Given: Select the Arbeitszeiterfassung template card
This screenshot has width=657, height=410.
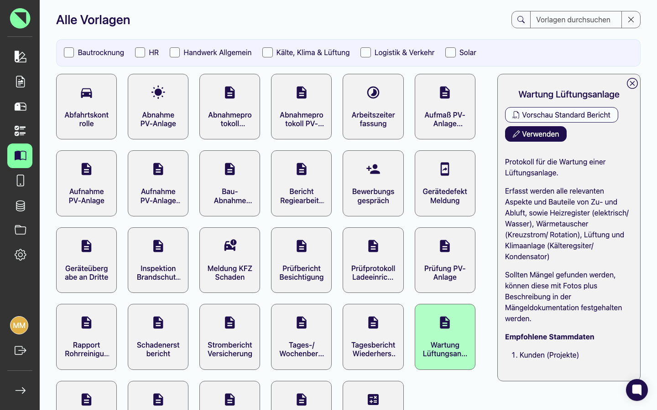Looking at the screenshot, I should pyautogui.click(x=373, y=107).
